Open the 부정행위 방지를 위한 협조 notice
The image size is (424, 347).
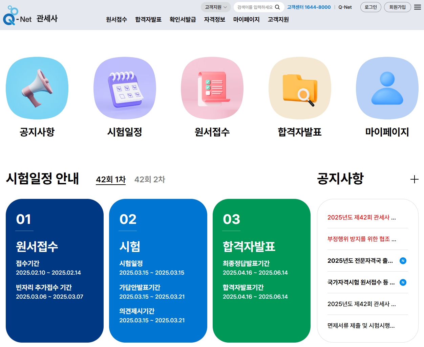pos(361,239)
